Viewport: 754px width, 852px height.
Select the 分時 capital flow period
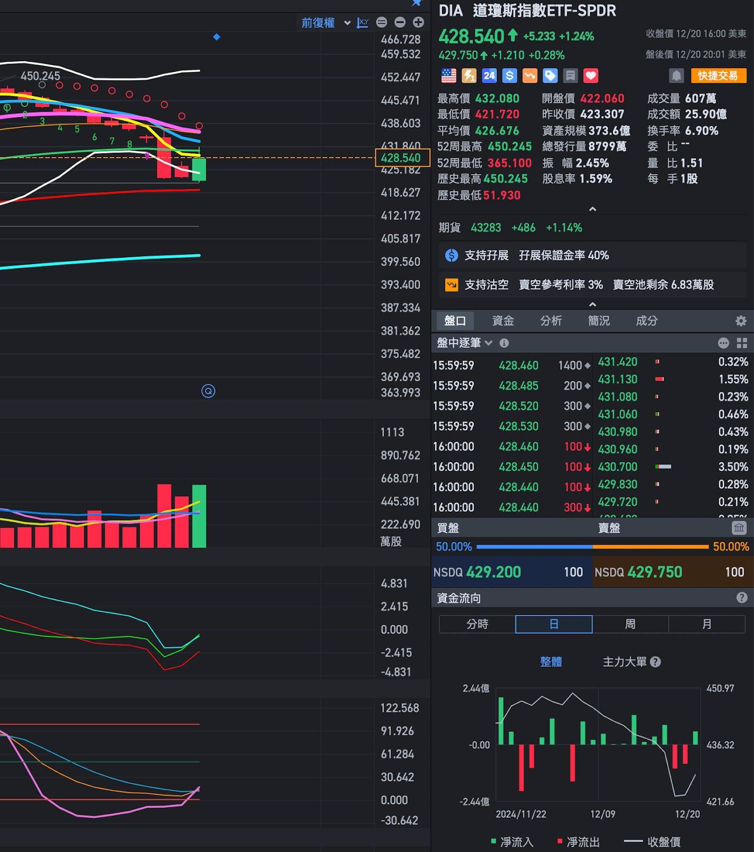(x=477, y=624)
